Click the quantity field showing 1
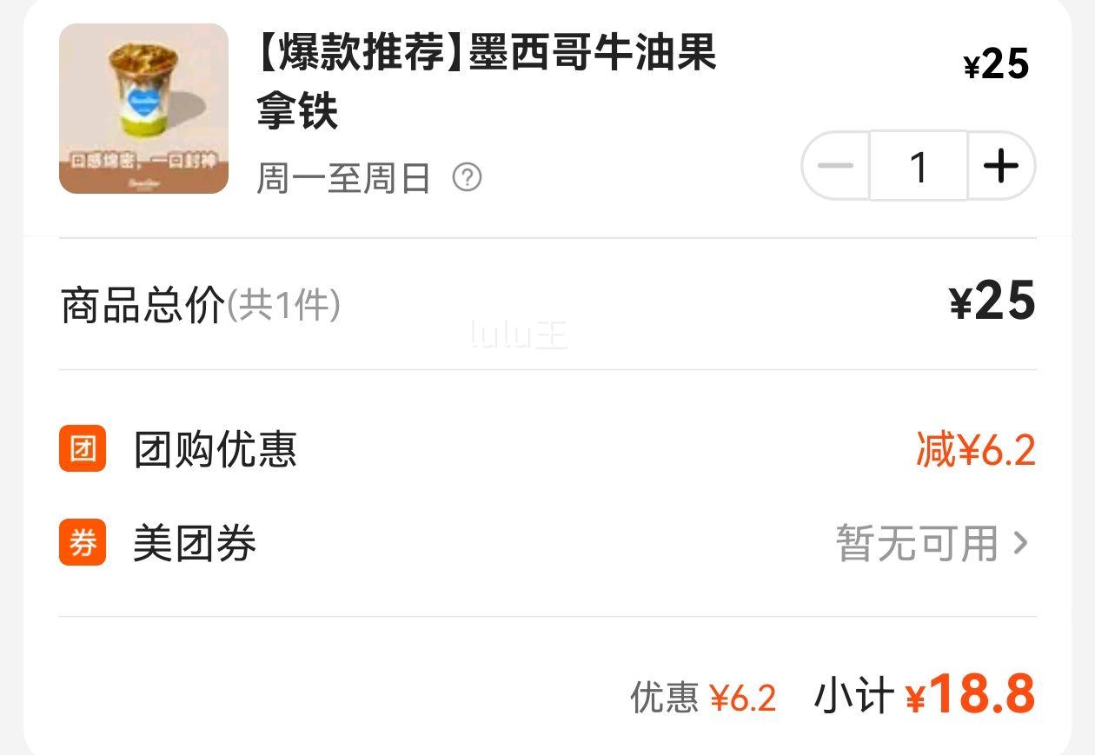Viewport: 1095px width, 755px height. pyautogui.click(x=919, y=166)
